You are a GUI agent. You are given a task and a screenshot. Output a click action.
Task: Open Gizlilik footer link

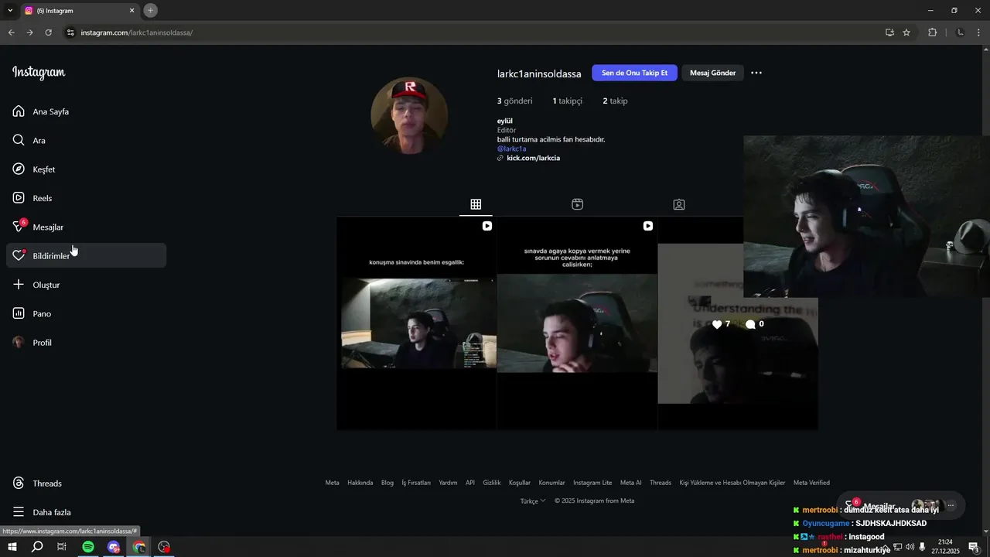[x=492, y=483]
